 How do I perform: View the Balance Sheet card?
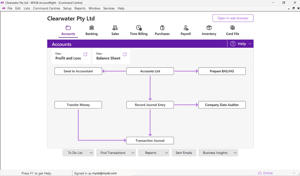point(111,56)
